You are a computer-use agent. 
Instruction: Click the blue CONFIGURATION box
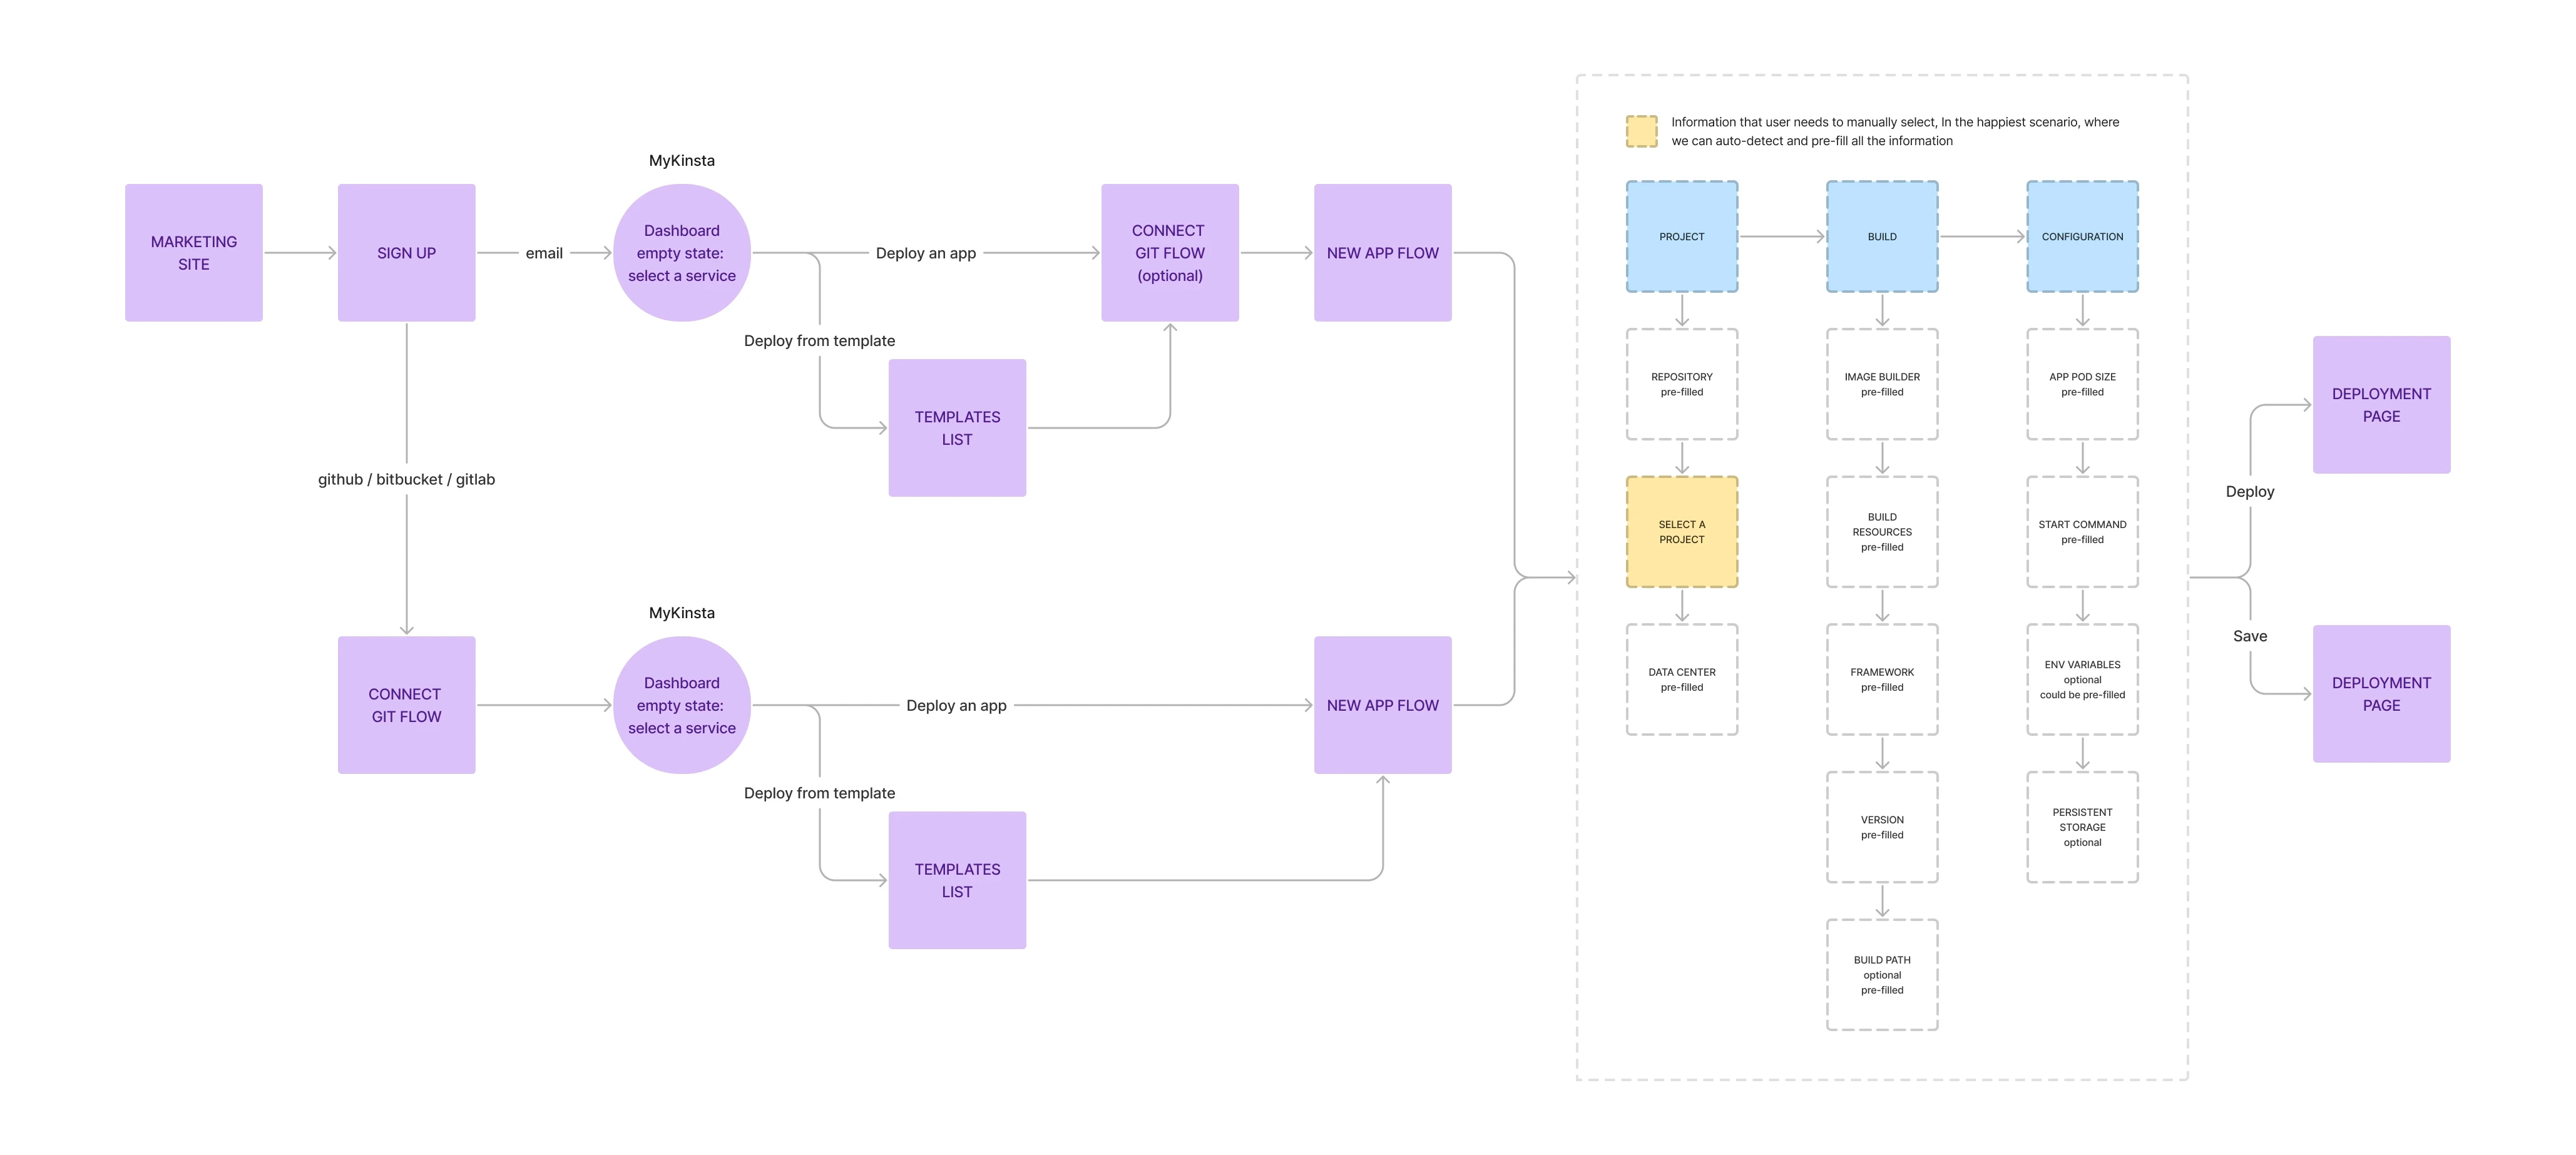tap(2082, 237)
